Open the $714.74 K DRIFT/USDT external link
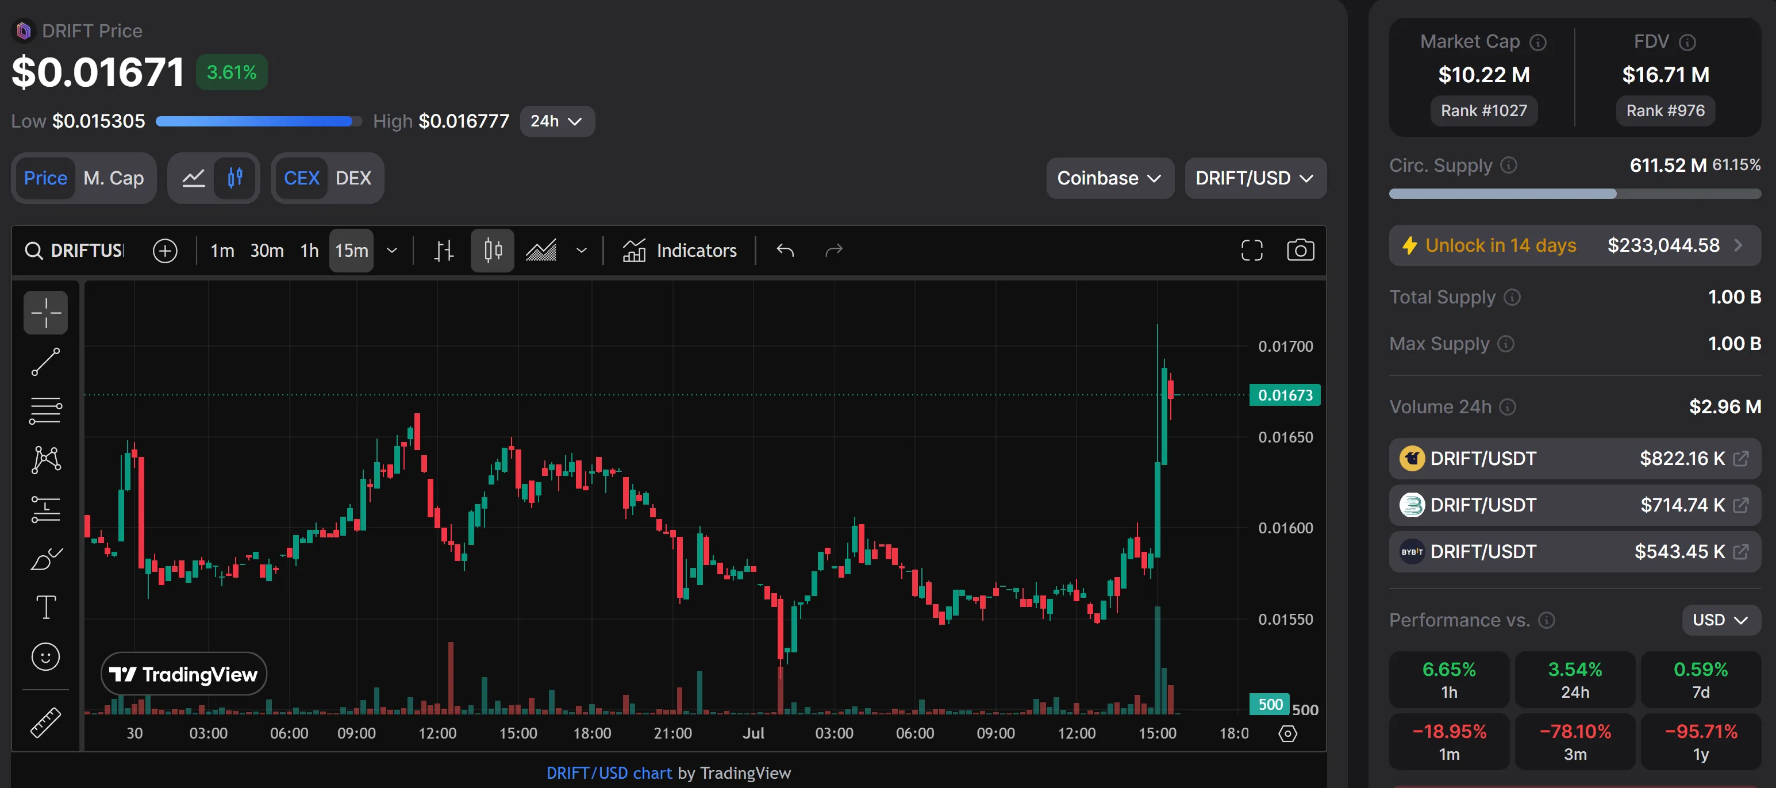 point(1741,505)
